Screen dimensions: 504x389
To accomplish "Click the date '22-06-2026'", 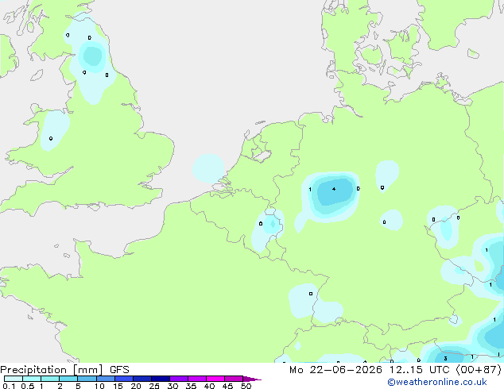I will pyautogui.click(x=346, y=370).
